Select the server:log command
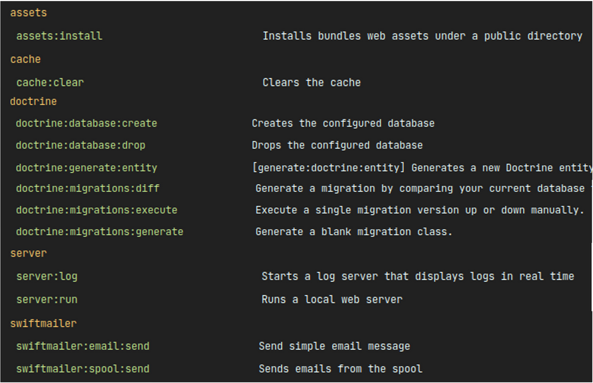 tap(47, 277)
